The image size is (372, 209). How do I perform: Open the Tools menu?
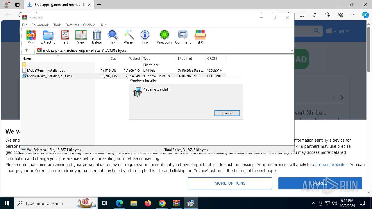tap(57, 25)
